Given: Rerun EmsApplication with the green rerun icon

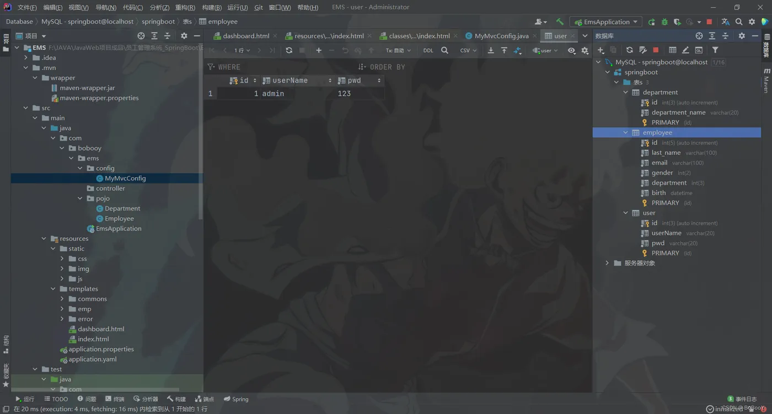Looking at the screenshot, I should [x=651, y=22].
